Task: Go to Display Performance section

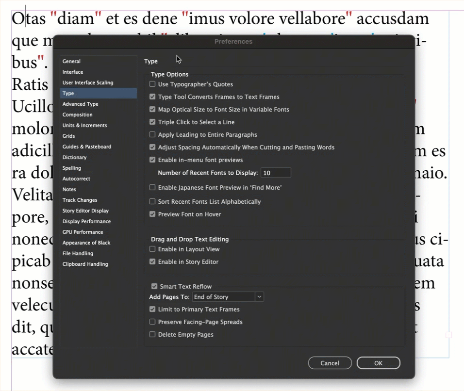Action: pos(98,221)
